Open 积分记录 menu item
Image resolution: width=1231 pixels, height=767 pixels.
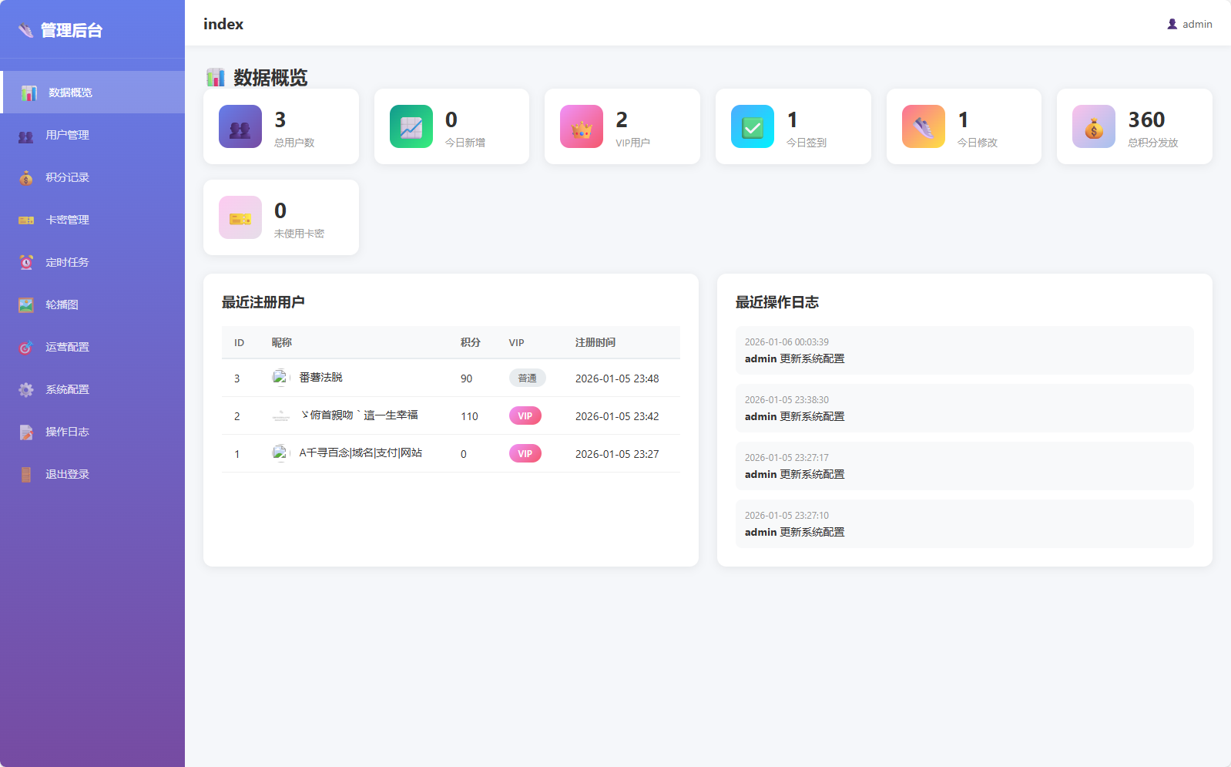(92, 177)
